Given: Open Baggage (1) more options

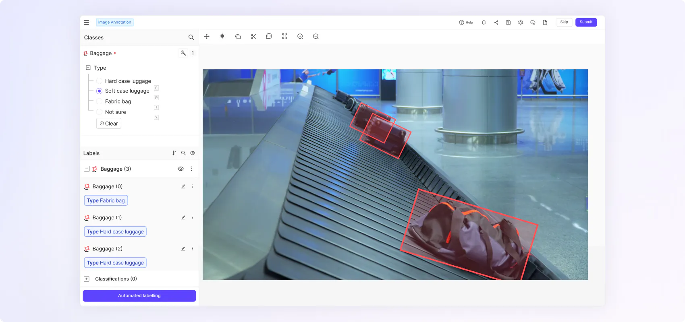Looking at the screenshot, I should (192, 217).
